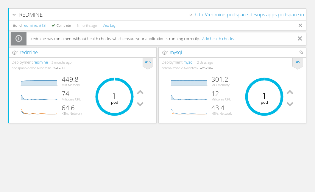Click the external link icon beside route URL
Screen dimensions: 315x192
pyautogui.click(x=191, y=15)
